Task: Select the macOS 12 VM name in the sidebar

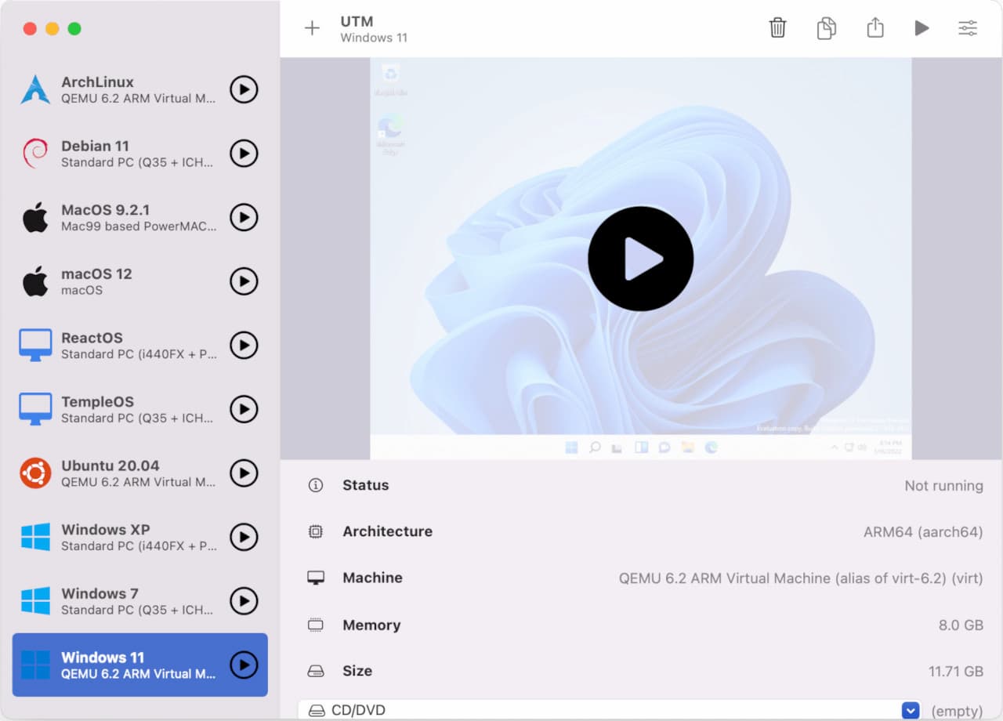Action: coord(96,274)
